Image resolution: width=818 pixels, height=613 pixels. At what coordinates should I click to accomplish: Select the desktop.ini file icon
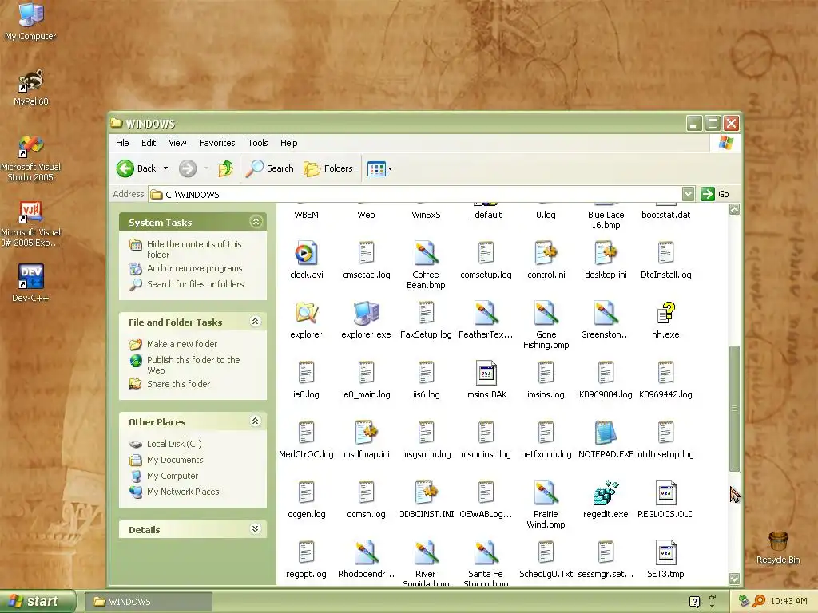click(606, 254)
